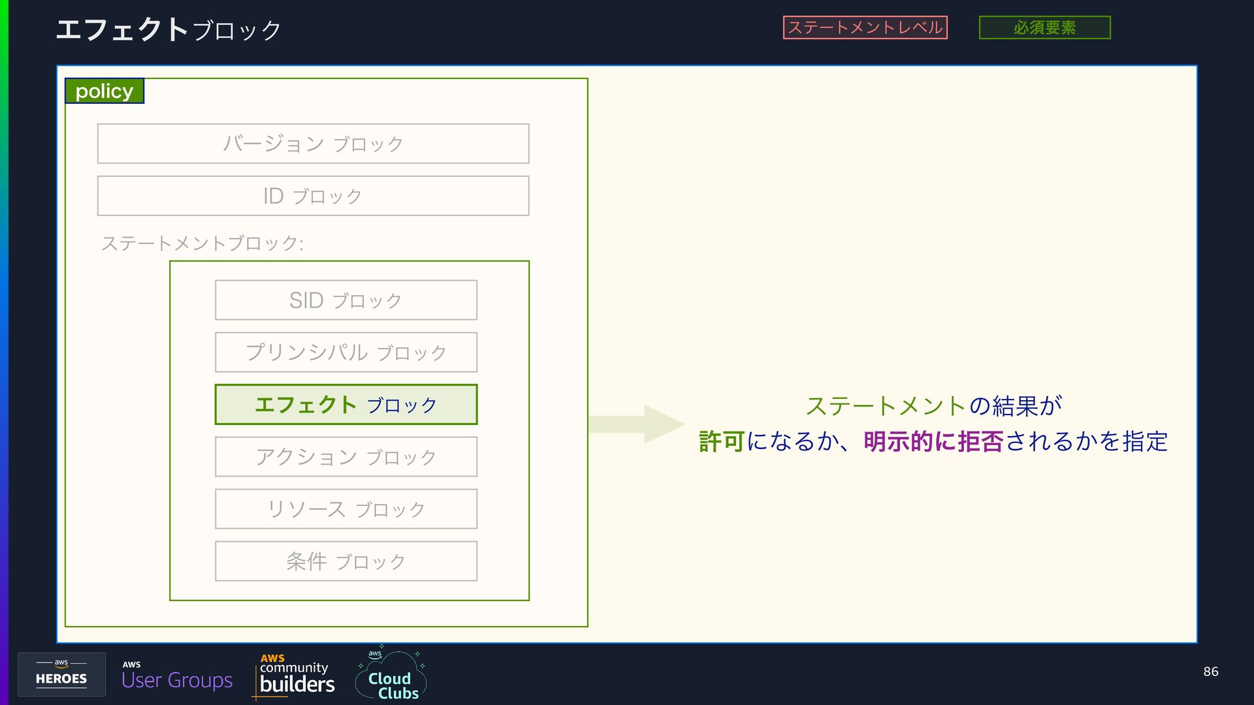
Task: Click the AWS User Groups logo
Action: (x=177, y=676)
